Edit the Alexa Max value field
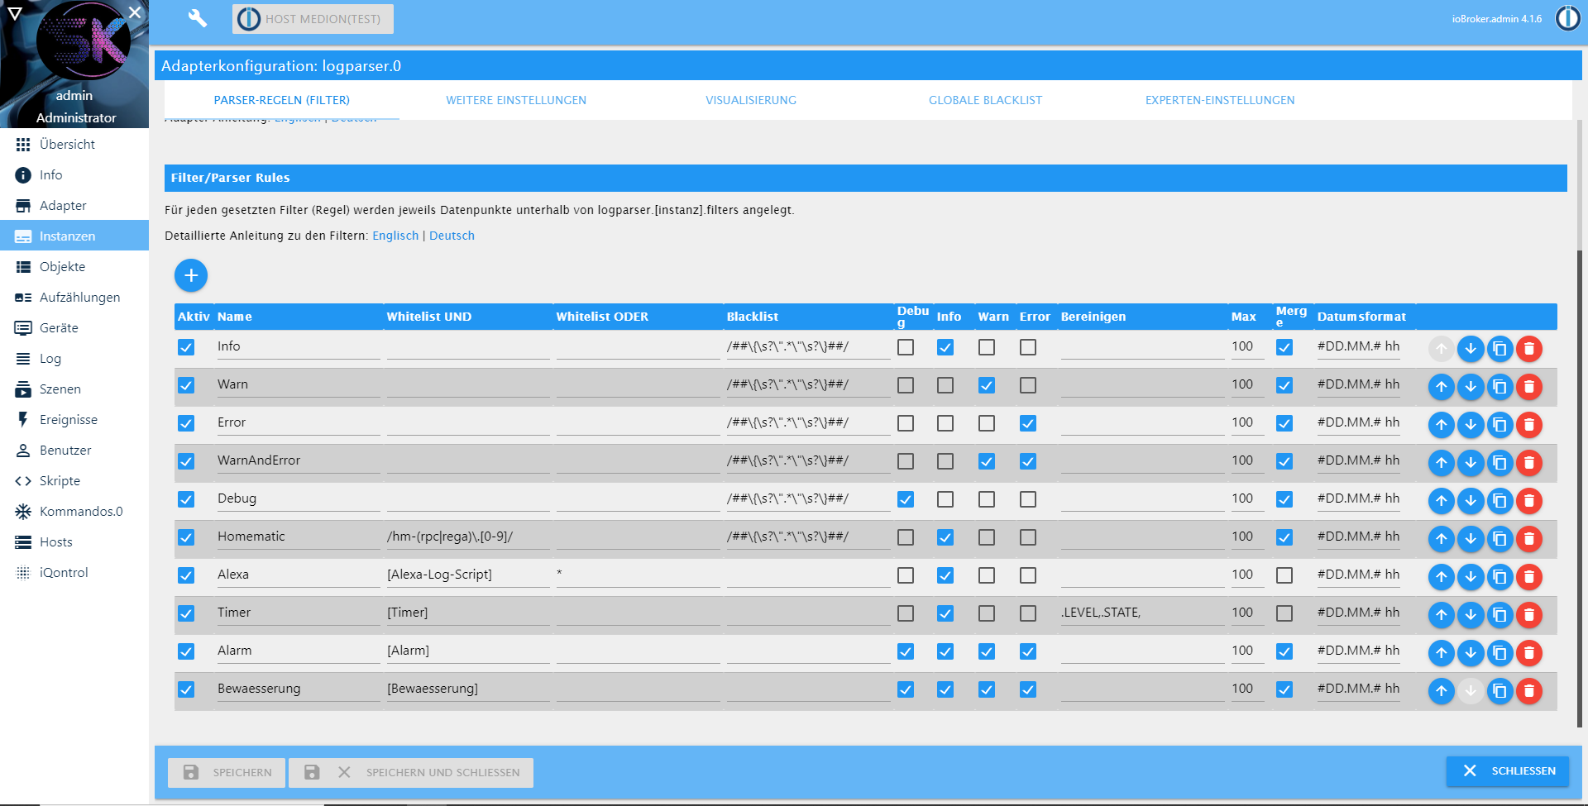 (1247, 575)
